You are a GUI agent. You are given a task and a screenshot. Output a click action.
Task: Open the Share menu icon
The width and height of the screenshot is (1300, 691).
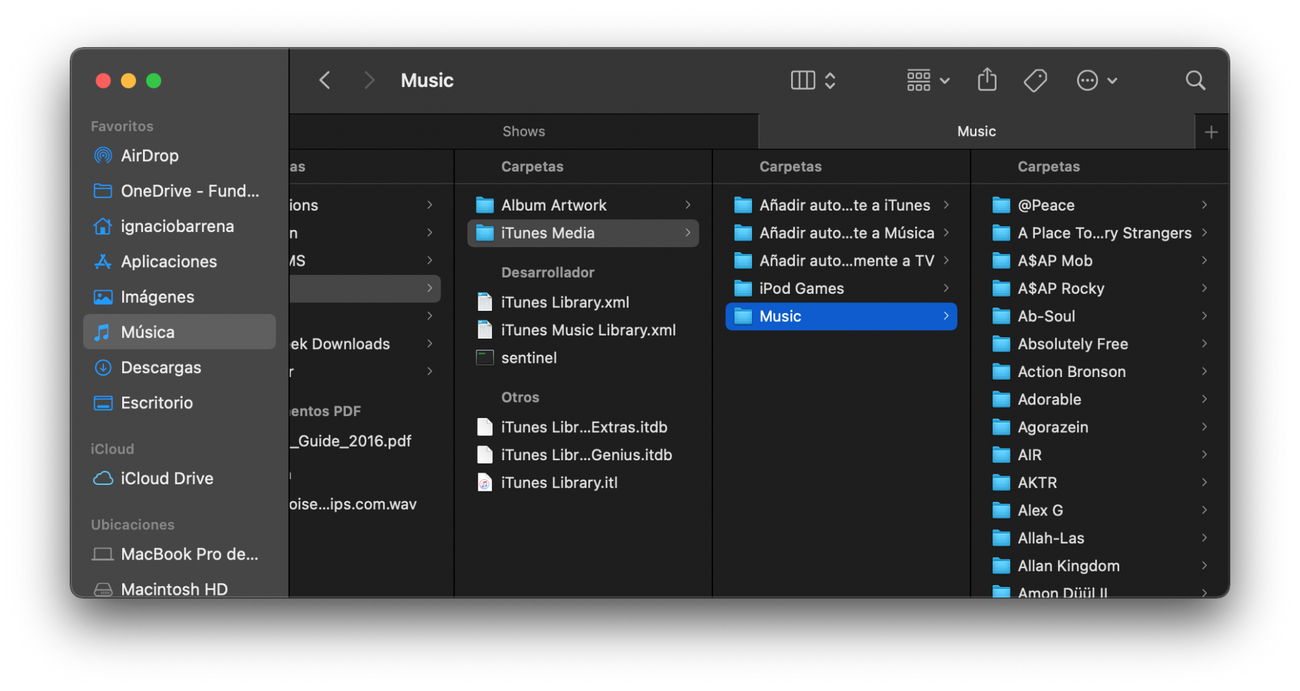click(987, 81)
